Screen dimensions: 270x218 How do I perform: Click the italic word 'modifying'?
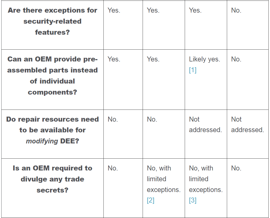tap(42, 141)
